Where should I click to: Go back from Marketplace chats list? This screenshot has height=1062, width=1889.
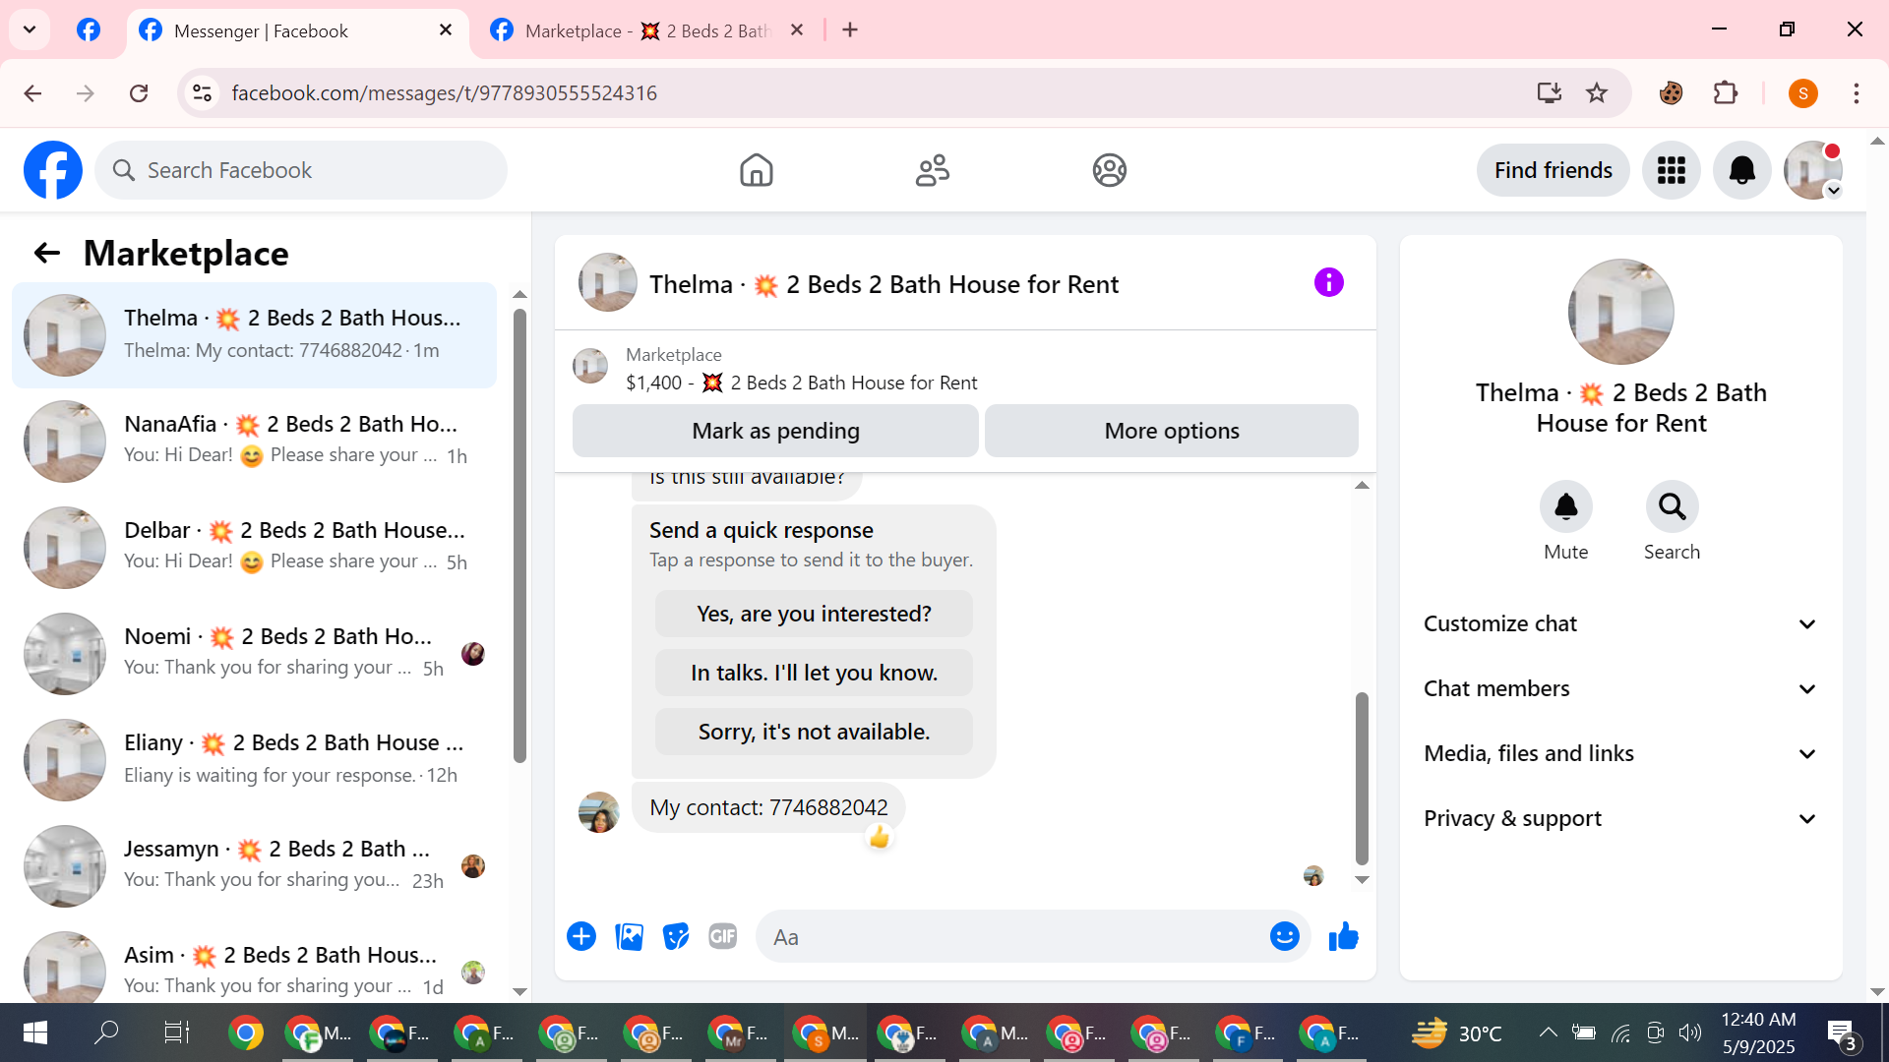point(47,253)
